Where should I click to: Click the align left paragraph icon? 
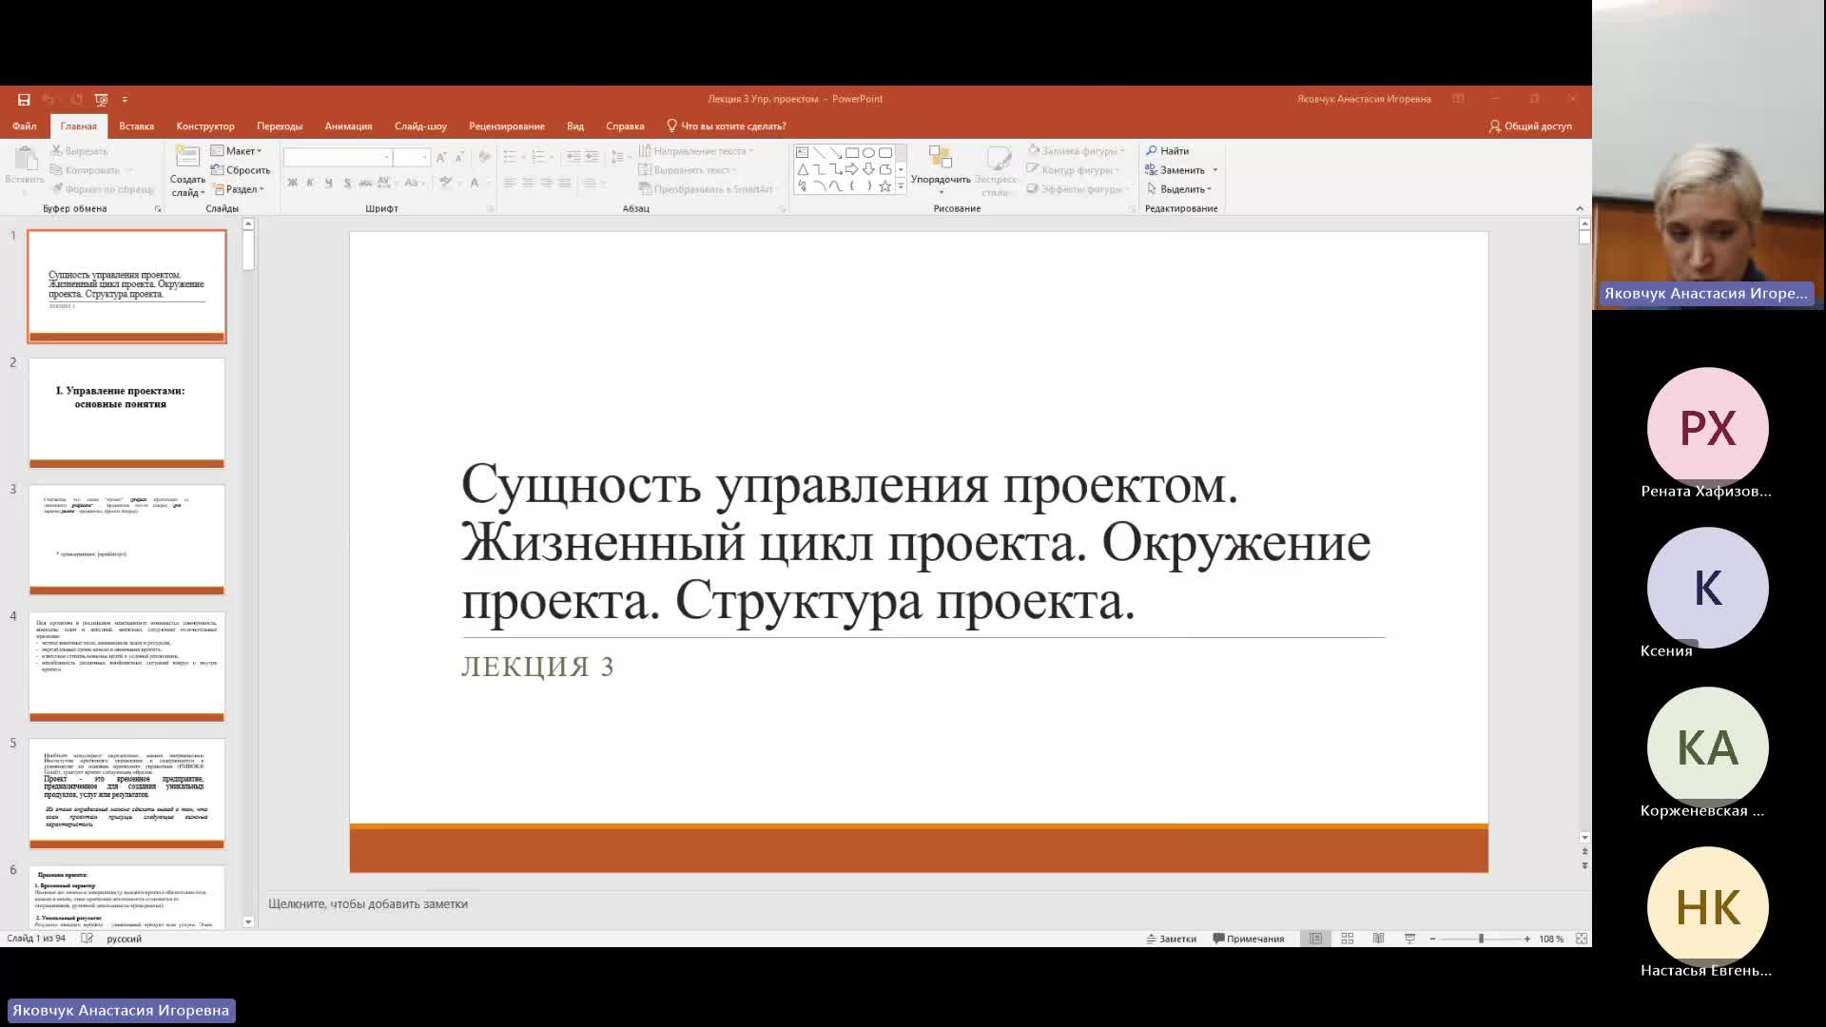coord(510,183)
